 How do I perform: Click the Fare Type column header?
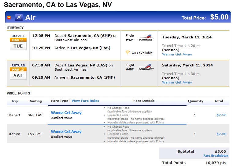[x=60, y=101]
